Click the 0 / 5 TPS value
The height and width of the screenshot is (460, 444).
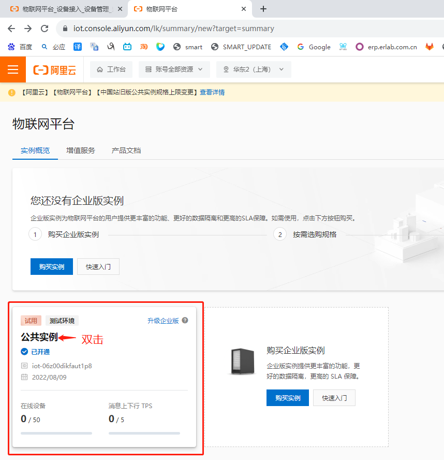[116, 419]
